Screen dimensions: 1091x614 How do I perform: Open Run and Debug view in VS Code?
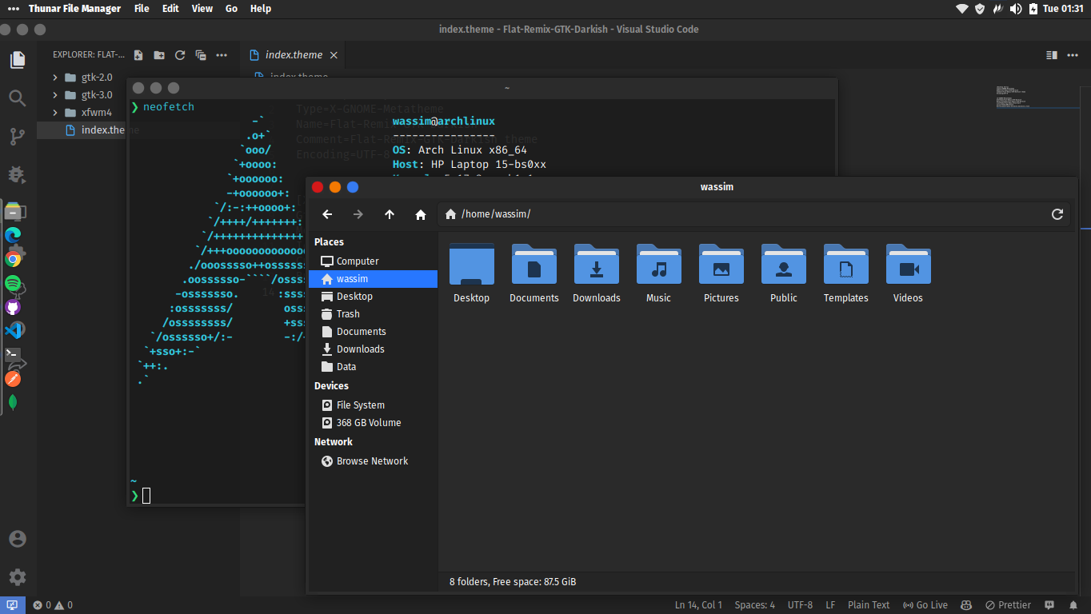(18, 174)
